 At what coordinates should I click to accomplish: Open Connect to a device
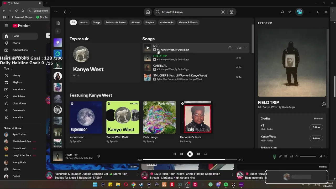point(291,156)
